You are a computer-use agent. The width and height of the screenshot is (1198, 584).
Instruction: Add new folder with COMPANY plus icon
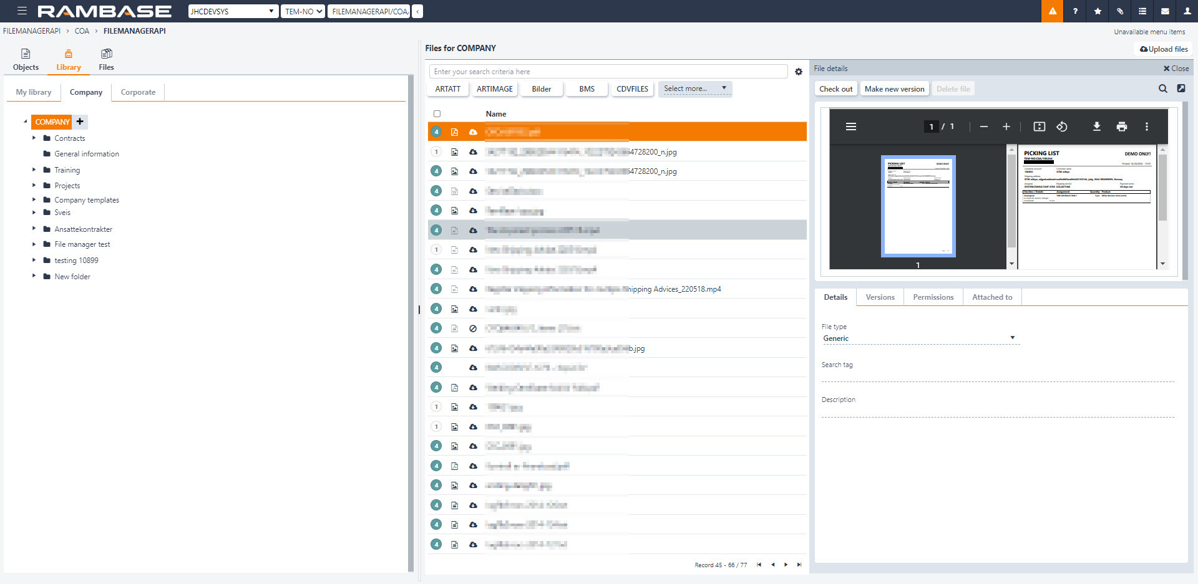coord(80,122)
